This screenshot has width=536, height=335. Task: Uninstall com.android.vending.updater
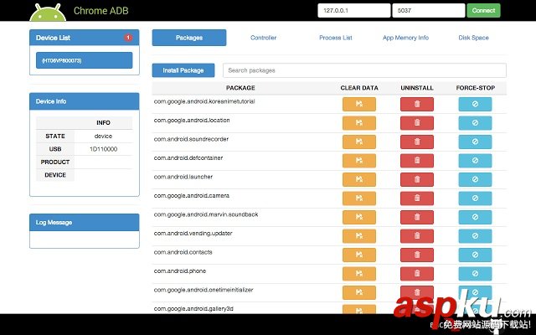(417, 235)
